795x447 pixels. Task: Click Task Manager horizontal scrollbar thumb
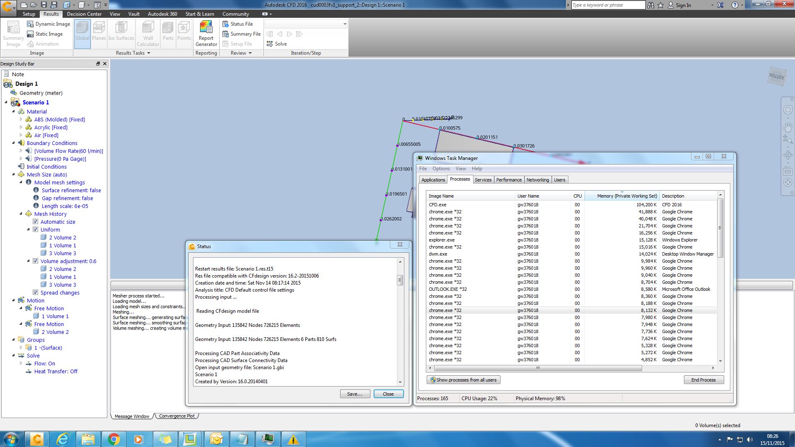[x=537, y=368]
